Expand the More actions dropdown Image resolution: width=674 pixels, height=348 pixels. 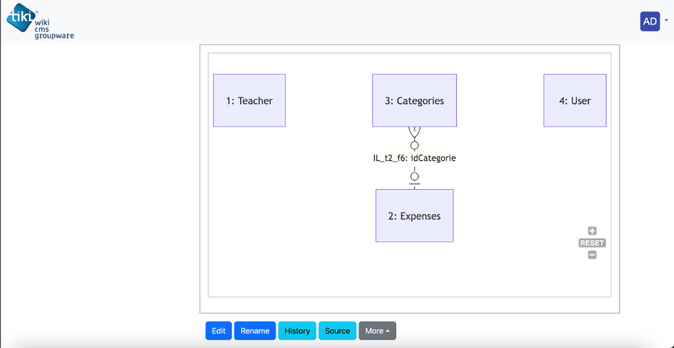click(x=377, y=331)
